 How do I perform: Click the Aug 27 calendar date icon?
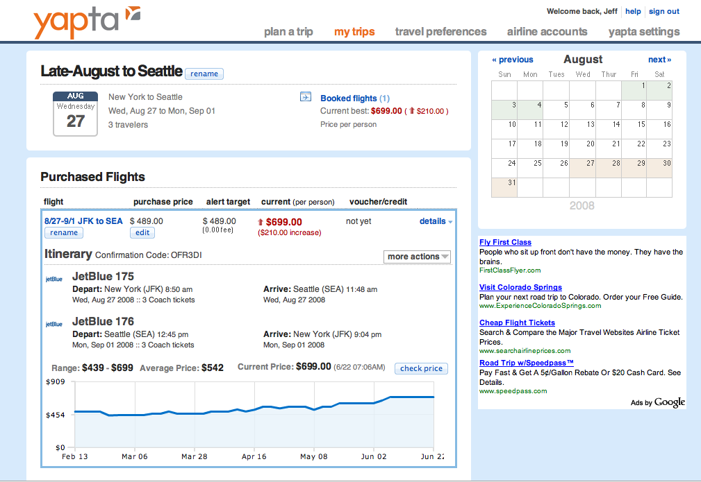[x=75, y=113]
